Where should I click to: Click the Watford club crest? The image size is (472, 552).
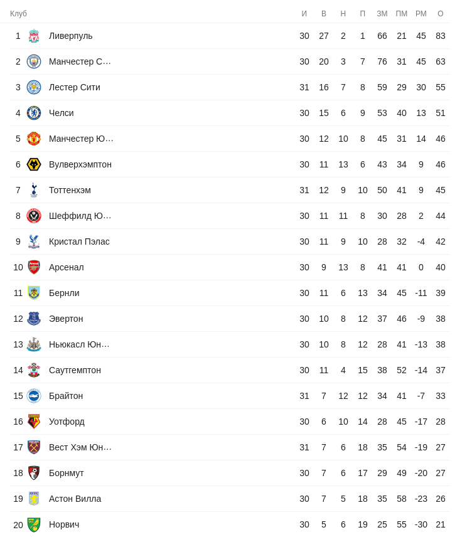(x=34, y=422)
